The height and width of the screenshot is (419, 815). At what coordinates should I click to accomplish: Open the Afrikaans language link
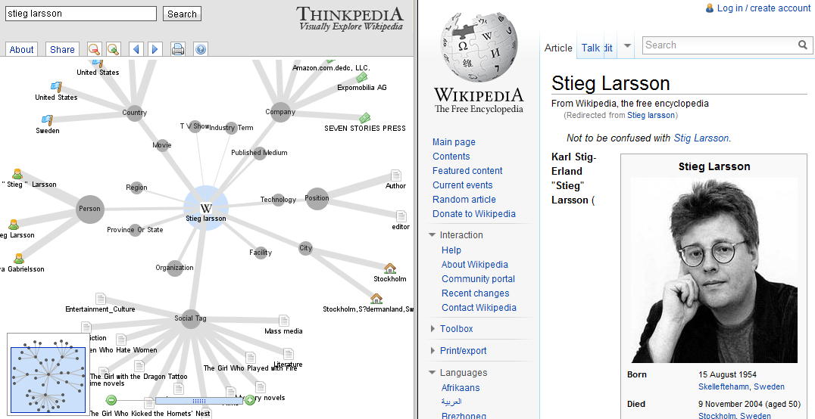point(461,388)
